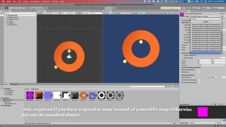Select Main Camera in Hierarchy
This screenshot has width=226, height=127.
click(x=13, y=17)
